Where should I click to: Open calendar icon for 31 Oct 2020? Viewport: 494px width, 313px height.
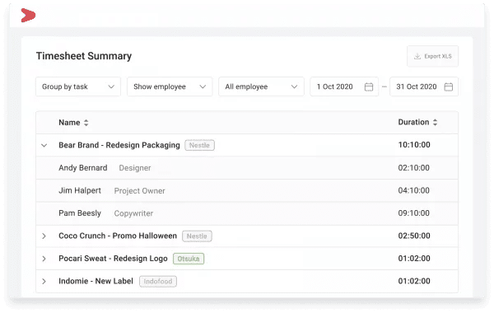point(449,86)
